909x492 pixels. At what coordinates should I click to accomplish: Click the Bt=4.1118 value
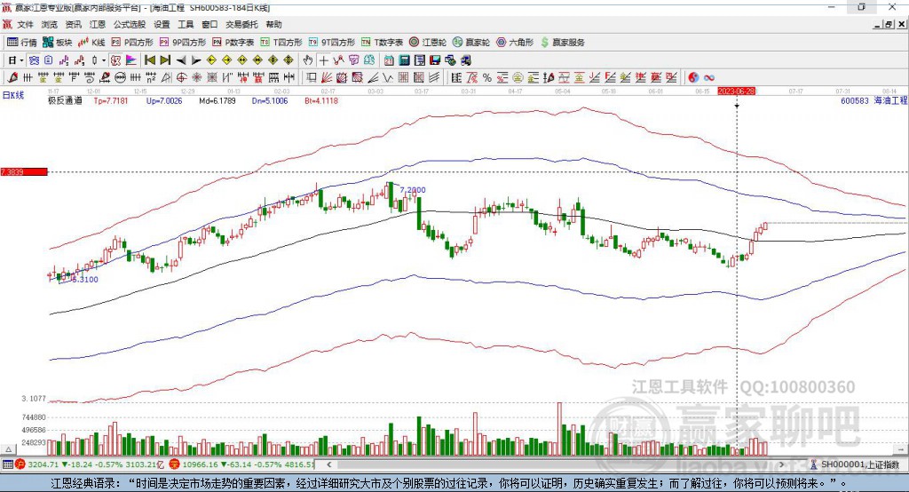pyautogui.click(x=321, y=100)
